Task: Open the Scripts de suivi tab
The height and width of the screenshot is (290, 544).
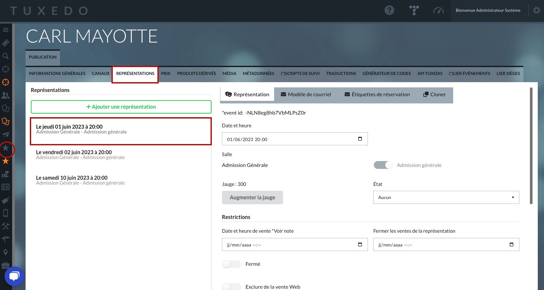Action: tap(300, 74)
